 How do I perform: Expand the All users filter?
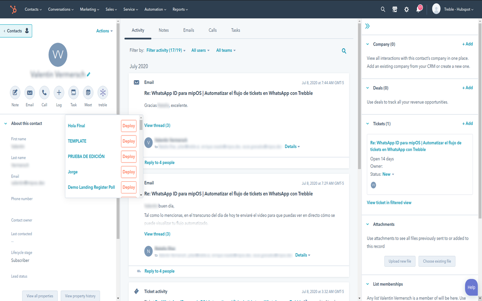coord(200,50)
